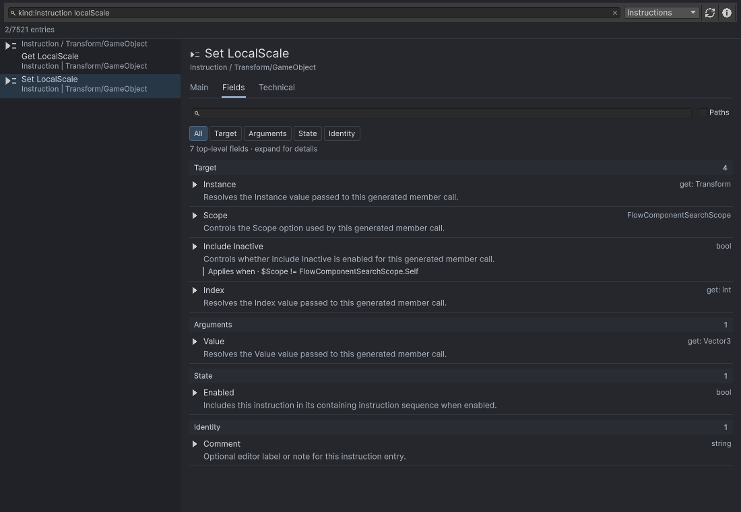Screen dimensions: 741x512
Task: Click the magnifier icon in fields filter box
Action: (197, 113)
